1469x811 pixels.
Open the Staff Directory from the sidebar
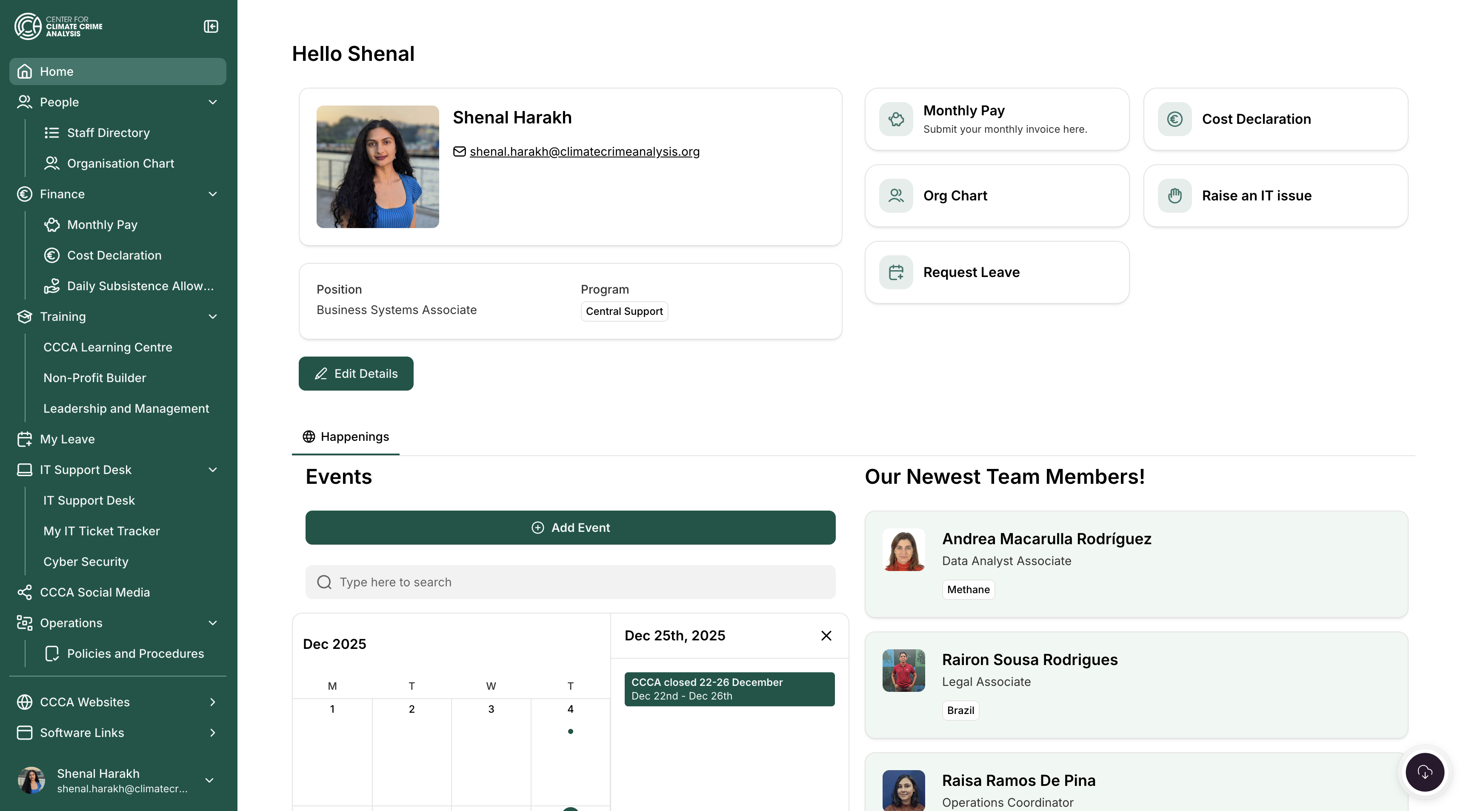click(109, 132)
